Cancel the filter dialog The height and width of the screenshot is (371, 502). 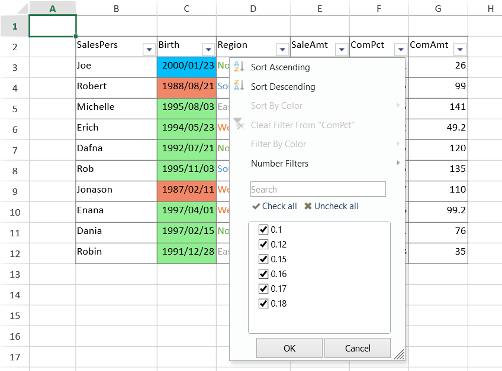click(357, 348)
